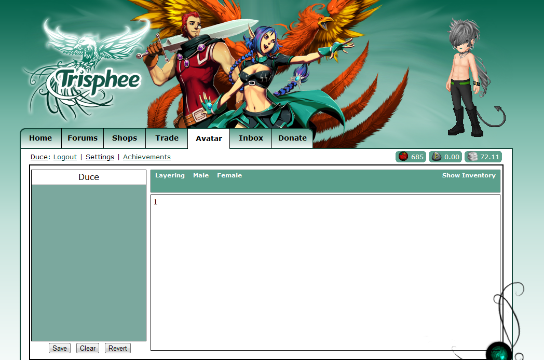Open the Home tab
544x360 pixels.
40,139
